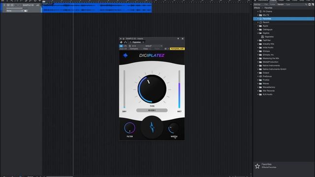Toggle the plugin bypass power icon
The image size is (315, 177).
(x=121, y=42)
